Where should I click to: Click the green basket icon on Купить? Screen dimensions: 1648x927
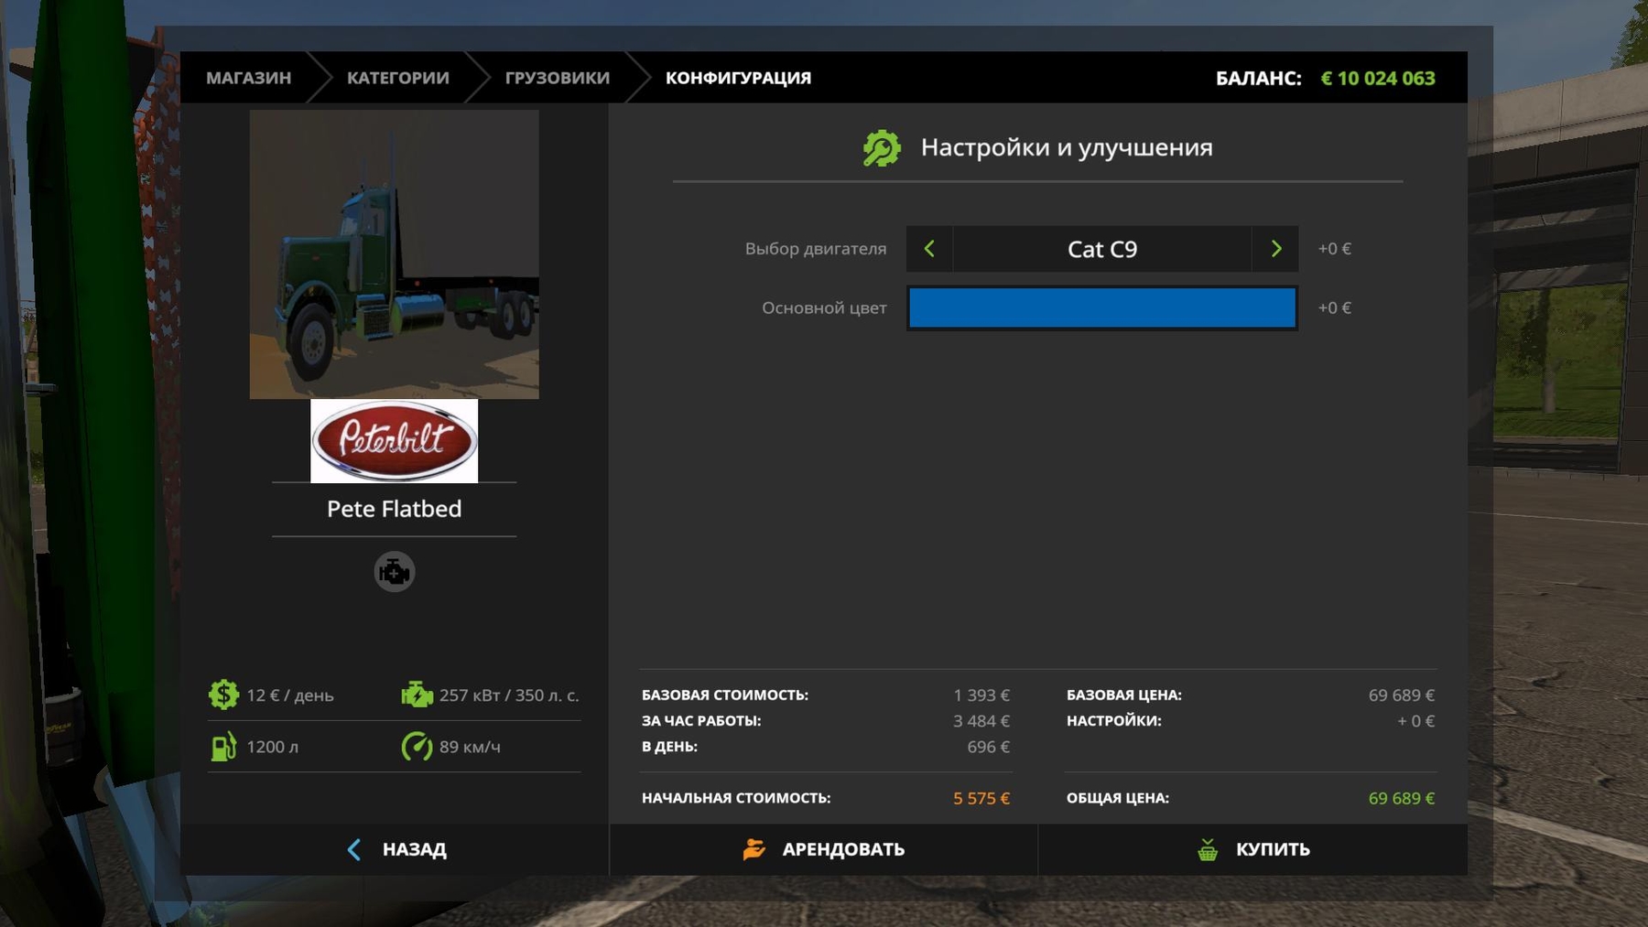pos(1208,849)
